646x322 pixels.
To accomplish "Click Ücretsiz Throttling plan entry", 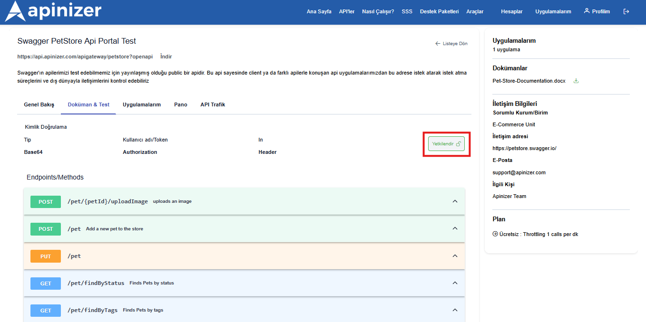I will click(536, 234).
